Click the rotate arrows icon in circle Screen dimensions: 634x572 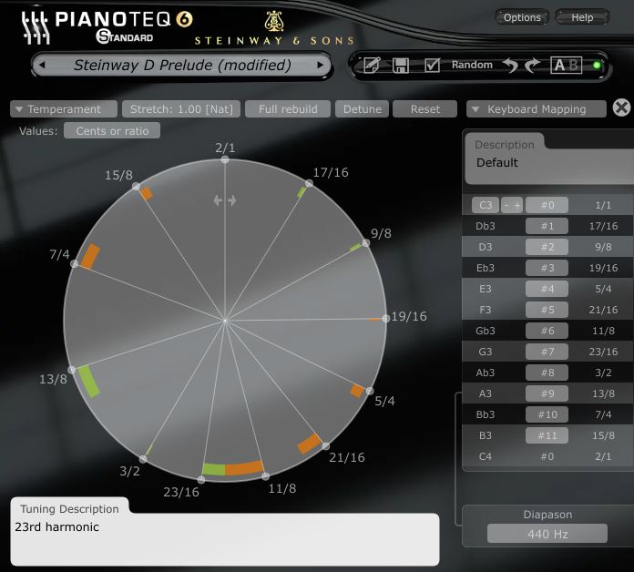[x=225, y=200]
